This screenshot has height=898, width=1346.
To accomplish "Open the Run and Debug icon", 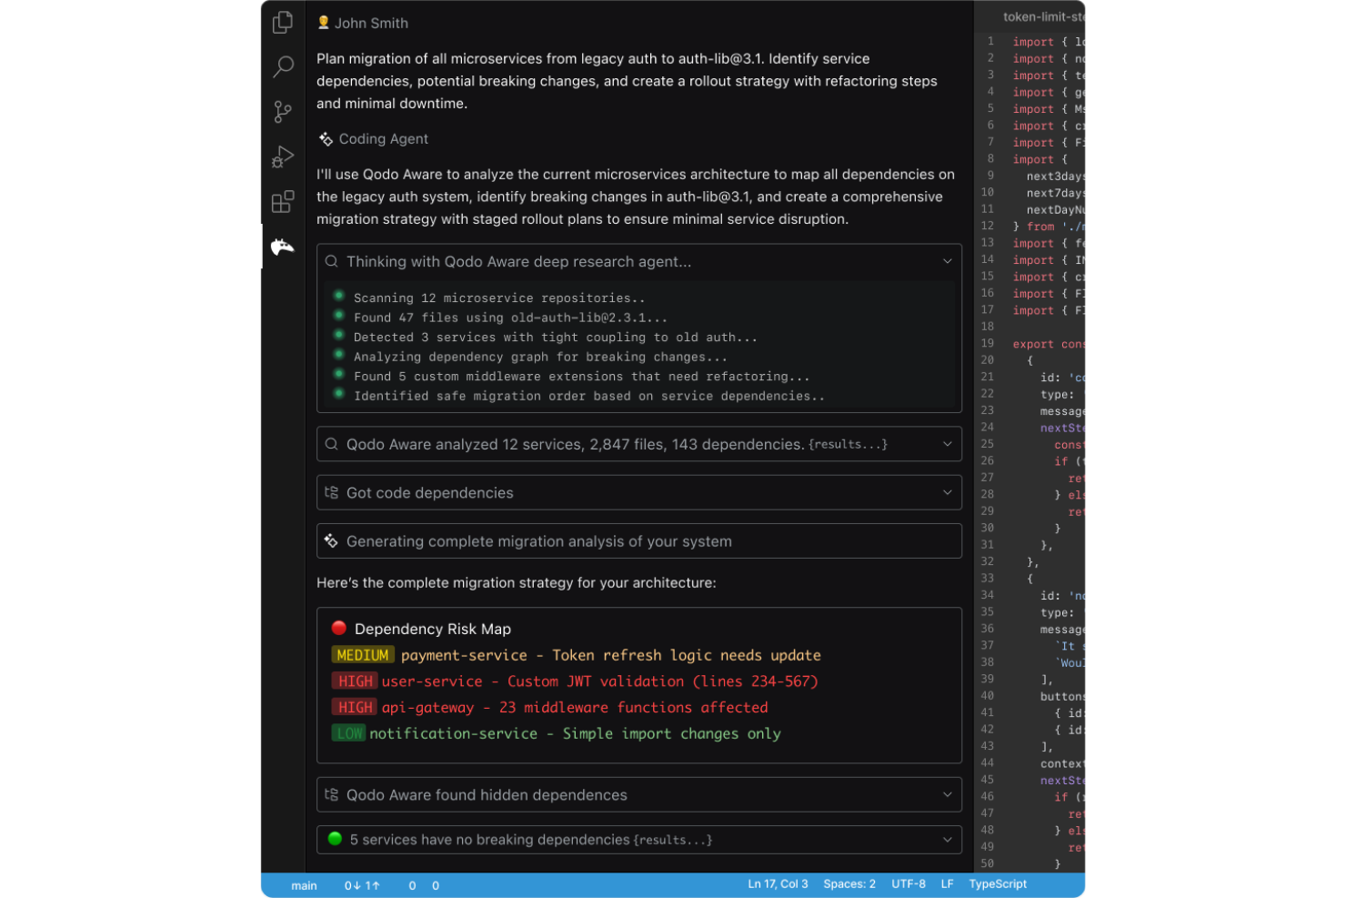I will [x=283, y=156].
